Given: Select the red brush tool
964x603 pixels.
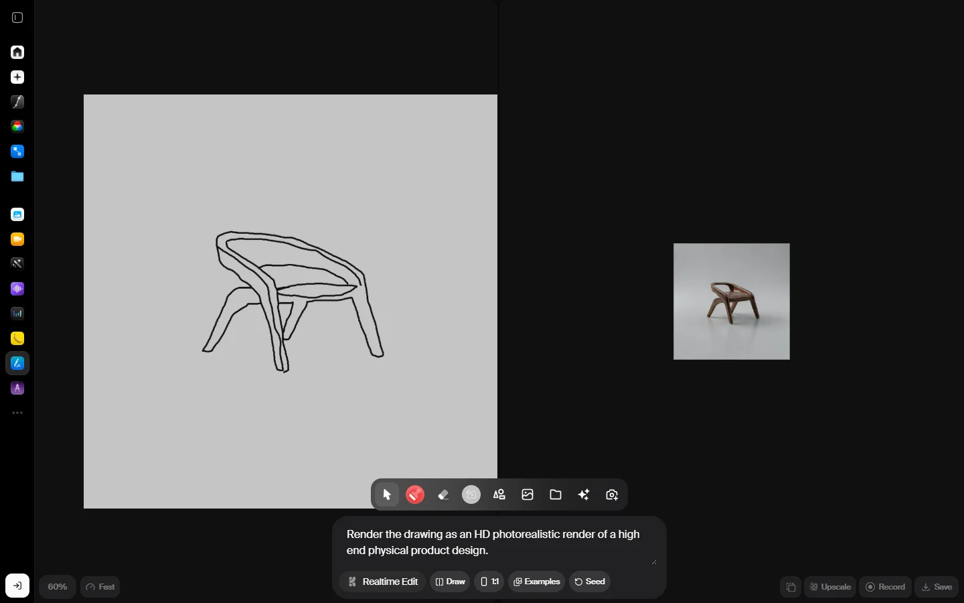Looking at the screenshot, I should click(x=416, y=495).
